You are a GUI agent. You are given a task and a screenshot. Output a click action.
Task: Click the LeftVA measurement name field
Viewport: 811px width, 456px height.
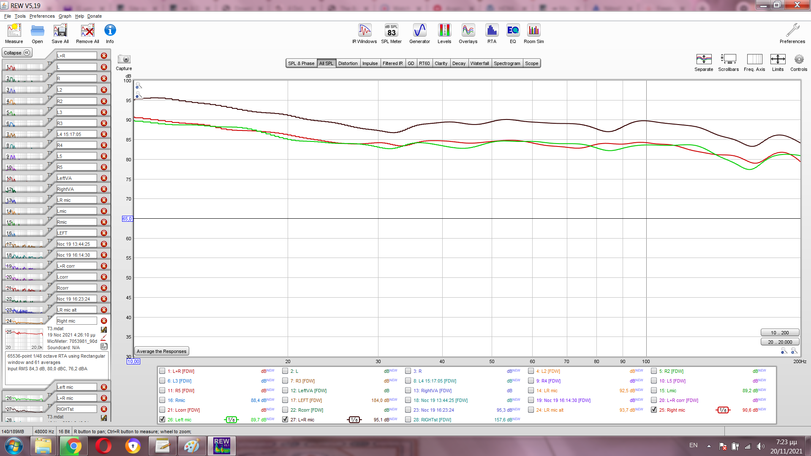coord(76,178)
